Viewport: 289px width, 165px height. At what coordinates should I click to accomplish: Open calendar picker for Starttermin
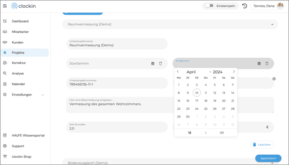[x=153, y=63]
